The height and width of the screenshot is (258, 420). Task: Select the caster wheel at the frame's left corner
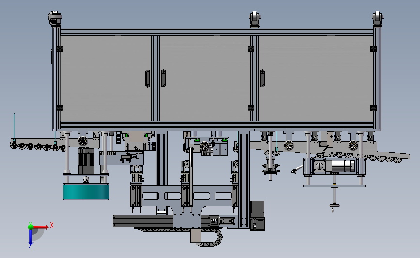[x=55, y=18]
